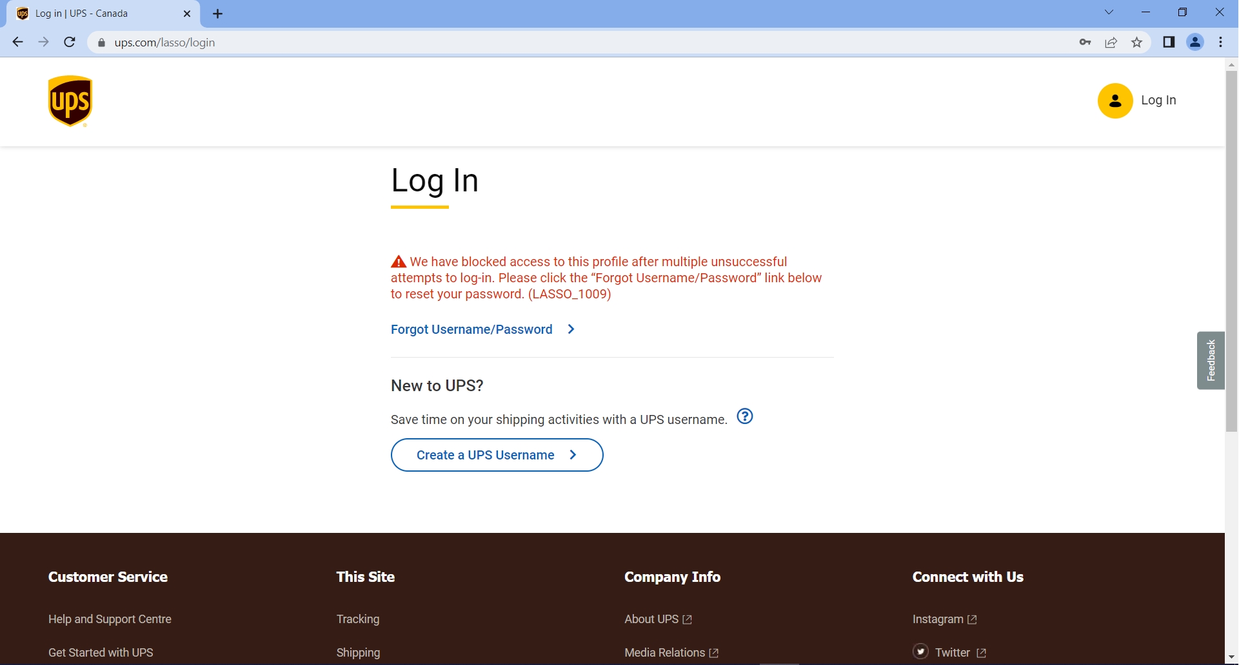Open a new browser tab
The width and height of the screenshot is (1239, 665).
(x=217, y=13)
